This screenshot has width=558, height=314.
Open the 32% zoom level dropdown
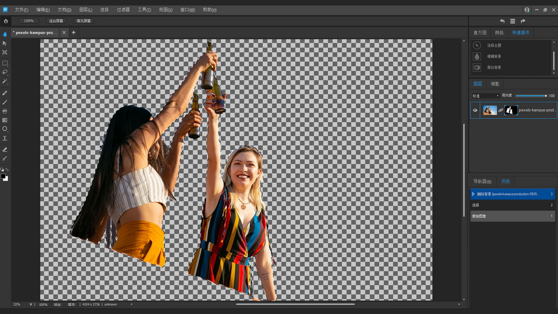tap(31, 304)
